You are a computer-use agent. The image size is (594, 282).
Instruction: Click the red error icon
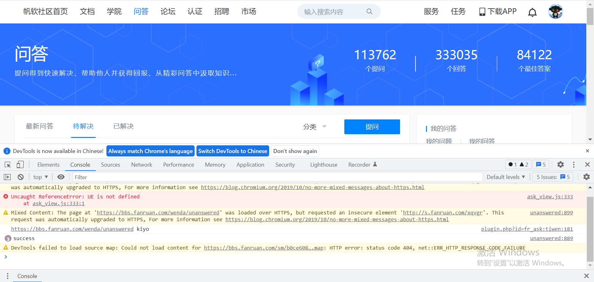(6, 197)
